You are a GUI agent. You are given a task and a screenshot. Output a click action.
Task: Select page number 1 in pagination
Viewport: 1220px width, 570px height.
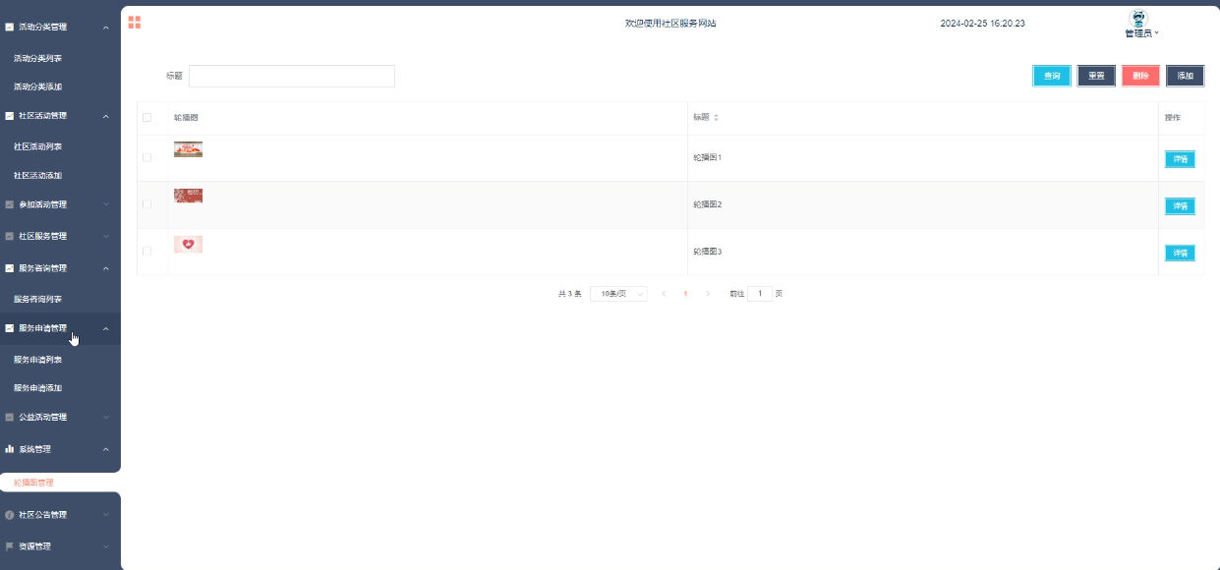tap(685, 294)
